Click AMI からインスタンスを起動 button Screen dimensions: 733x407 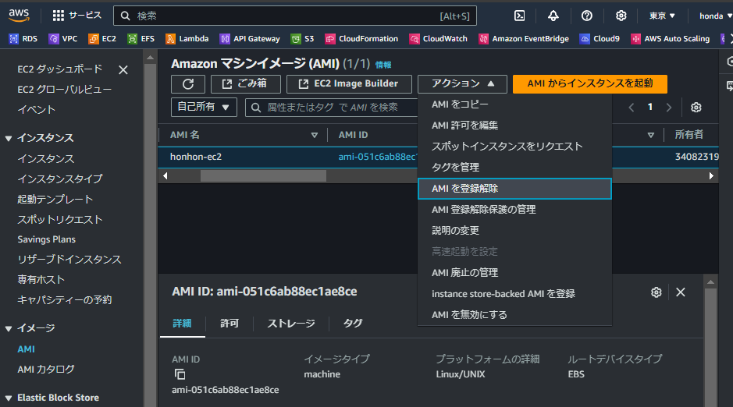[x=590, y=84]
